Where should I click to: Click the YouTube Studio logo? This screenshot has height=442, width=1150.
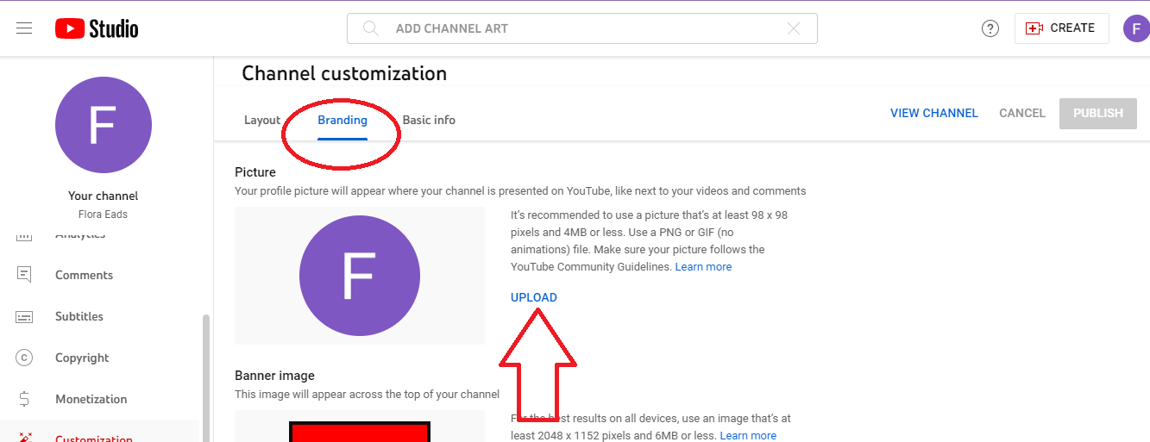click(97, 28)
